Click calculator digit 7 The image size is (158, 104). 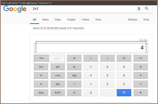click(x=91, y=67)
